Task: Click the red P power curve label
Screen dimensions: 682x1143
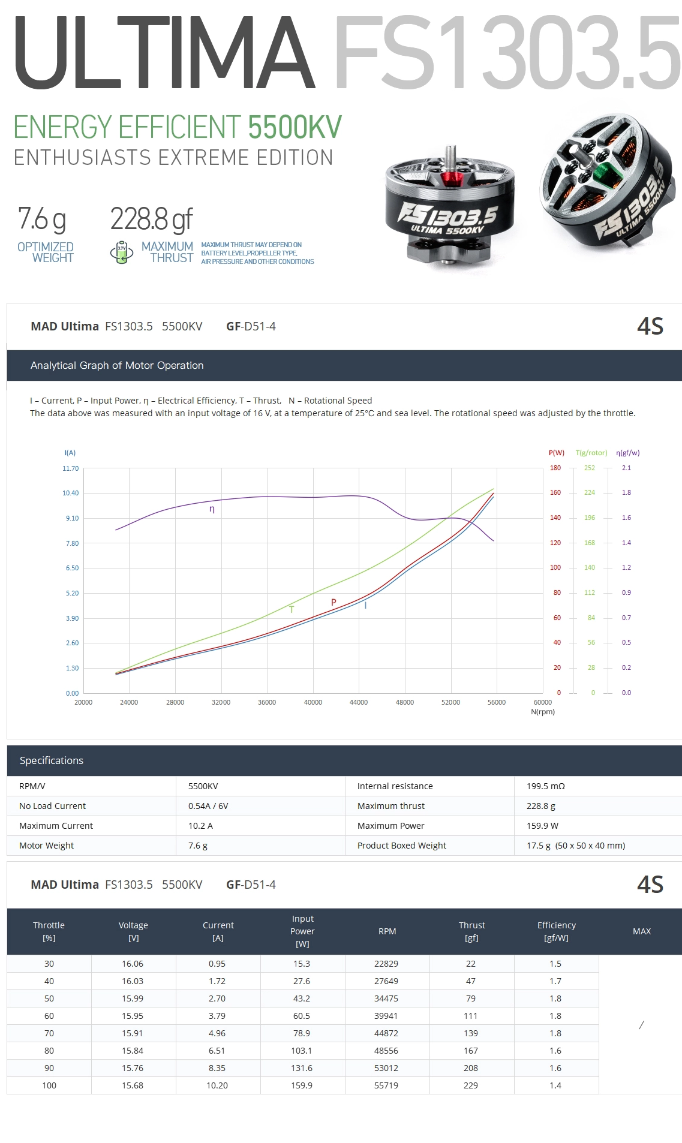Action: [x=334, y=602]
